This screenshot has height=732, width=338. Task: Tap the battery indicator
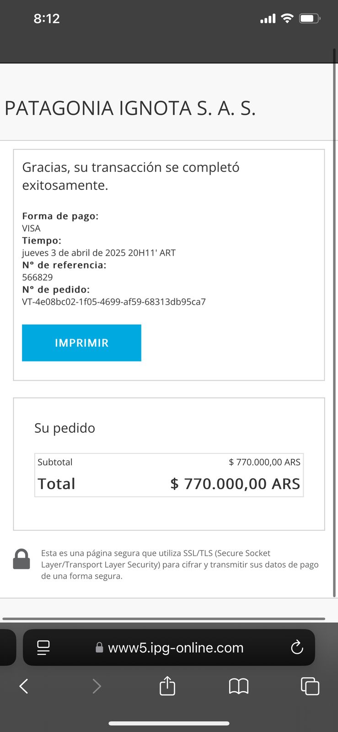coord(310,18)
